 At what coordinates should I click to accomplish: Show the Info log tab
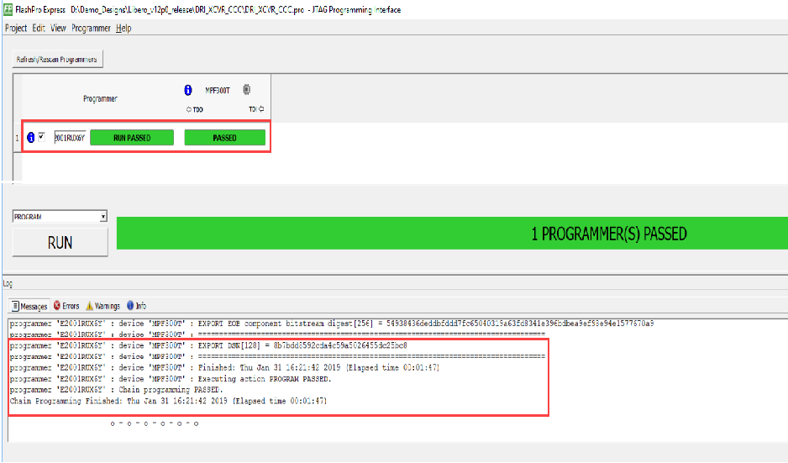(x=136, y=306)
